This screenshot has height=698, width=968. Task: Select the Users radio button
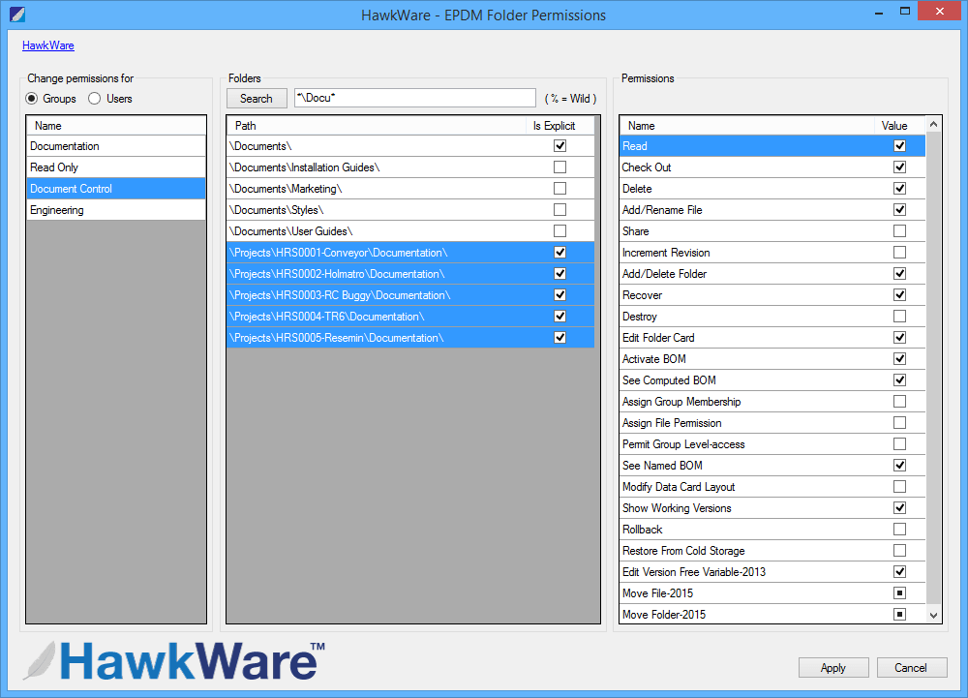click(94, 98)
